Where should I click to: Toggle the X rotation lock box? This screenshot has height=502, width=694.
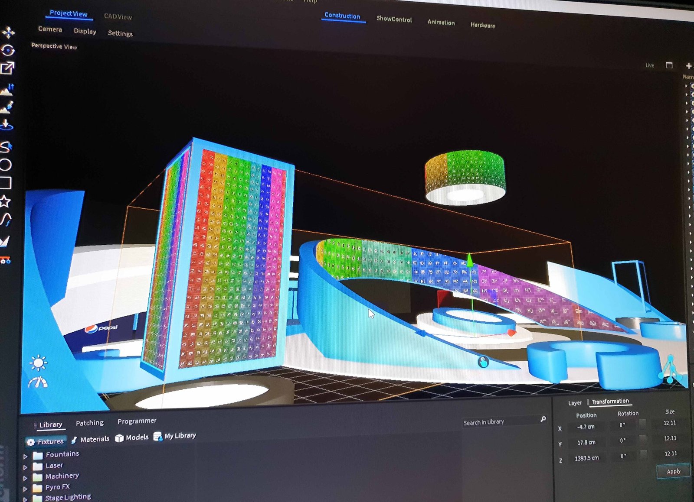(642, 424)
